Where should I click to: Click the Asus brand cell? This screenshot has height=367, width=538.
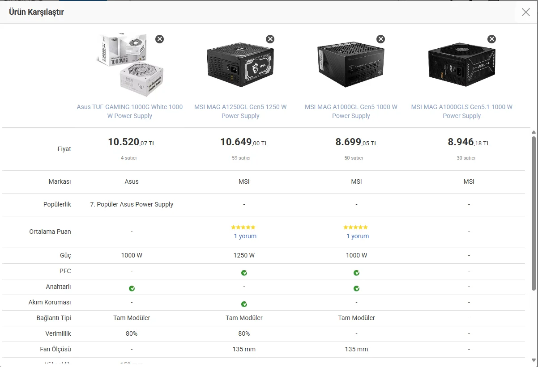(132, 181)
